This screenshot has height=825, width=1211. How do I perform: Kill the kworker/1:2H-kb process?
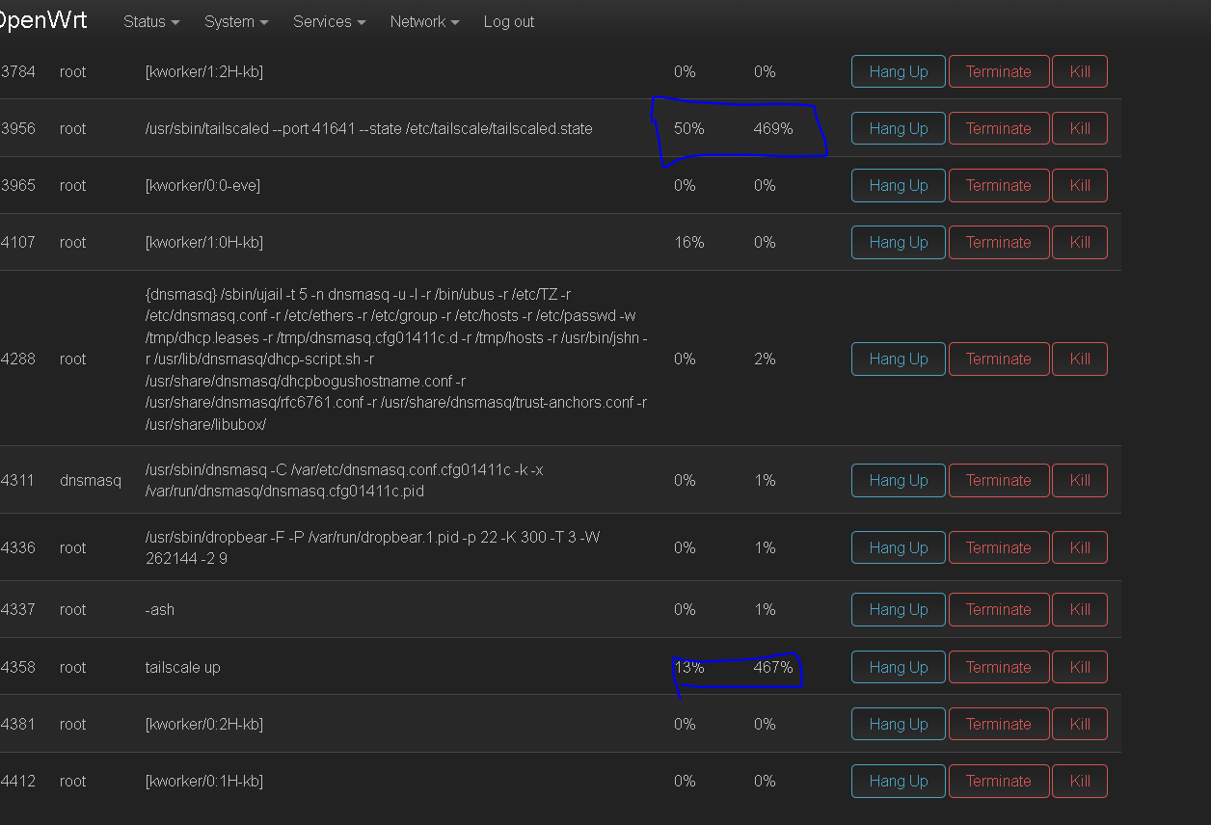click(1080, 71)
